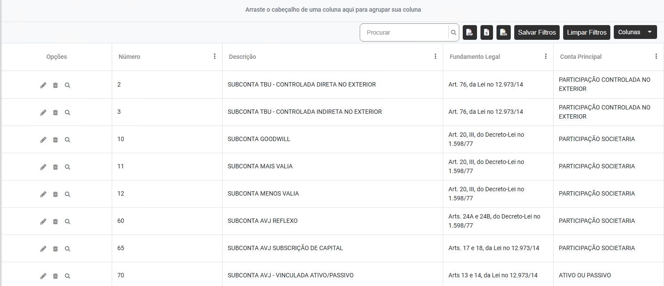Screen dimensions: 664x286
Task: Click the column grouping drop area text
Action: point(333,10)
